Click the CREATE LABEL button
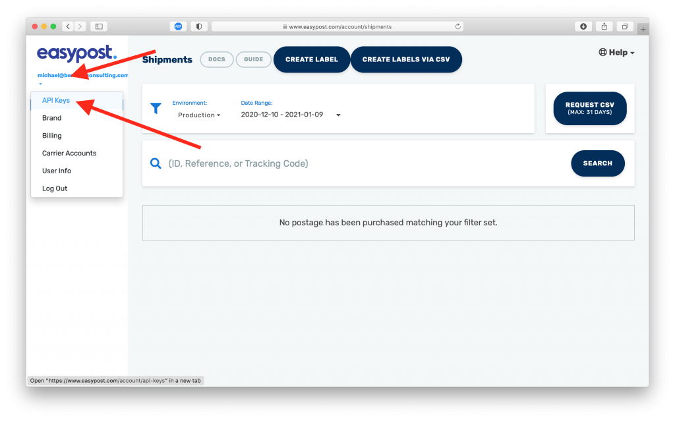 (312, 59)
